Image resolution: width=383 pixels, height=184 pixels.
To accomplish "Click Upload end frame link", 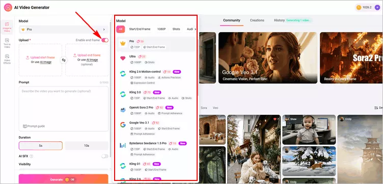I will pyautogui.click(x=89, y=55).
